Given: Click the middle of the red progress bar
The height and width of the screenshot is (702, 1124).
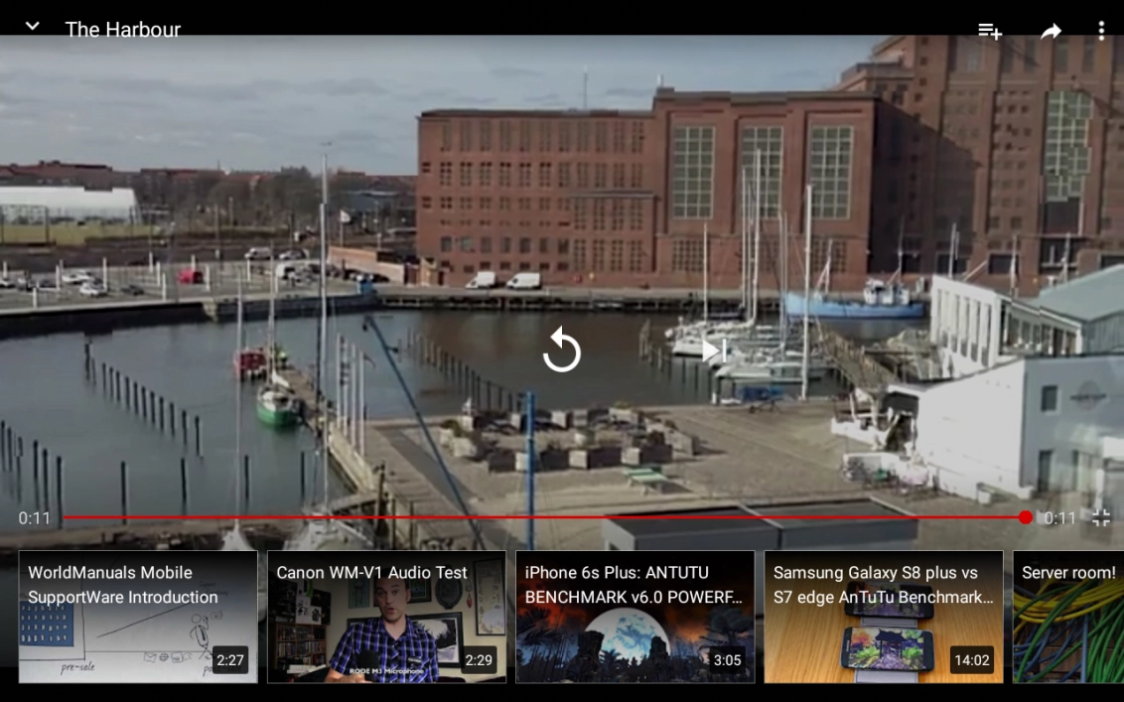Looking at the screenshot, I should pos(544,517).
